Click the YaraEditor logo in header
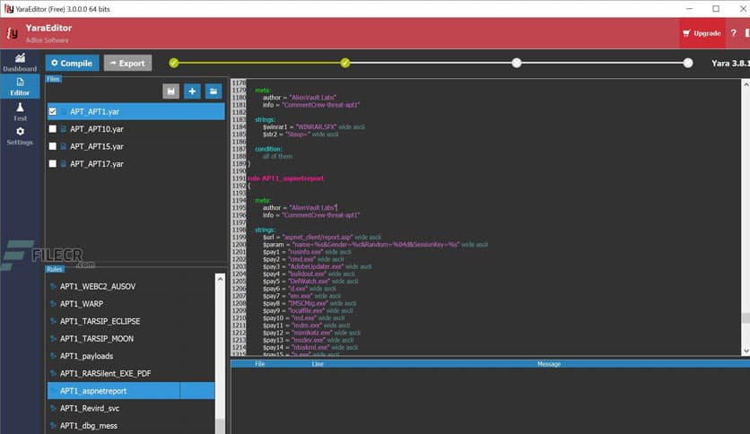 (12, 33)
